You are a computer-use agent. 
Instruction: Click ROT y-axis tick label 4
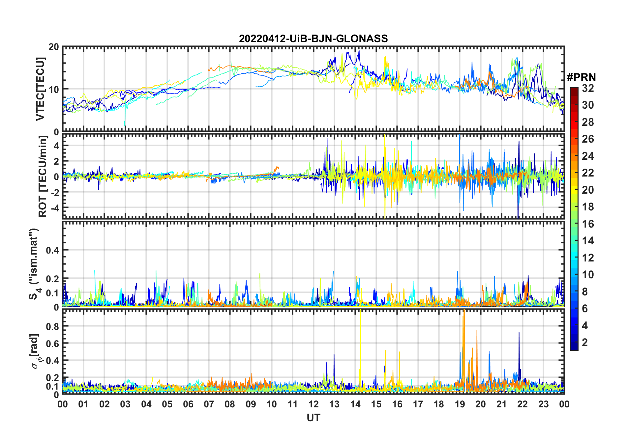56,146
